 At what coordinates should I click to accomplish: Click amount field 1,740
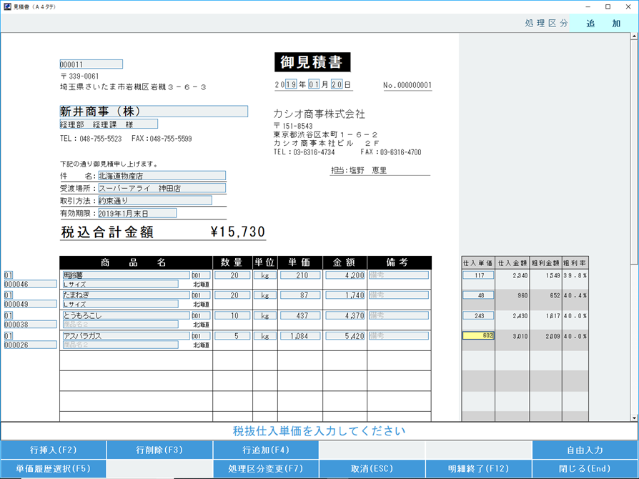[x=345, y=295]
